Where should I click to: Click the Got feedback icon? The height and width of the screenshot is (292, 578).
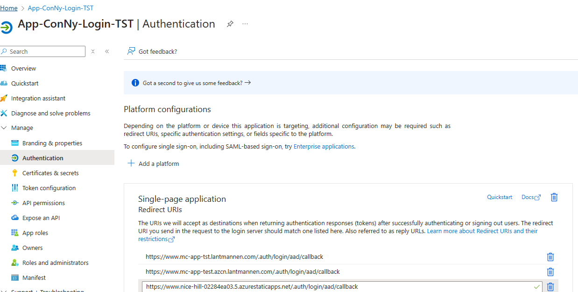131,51
